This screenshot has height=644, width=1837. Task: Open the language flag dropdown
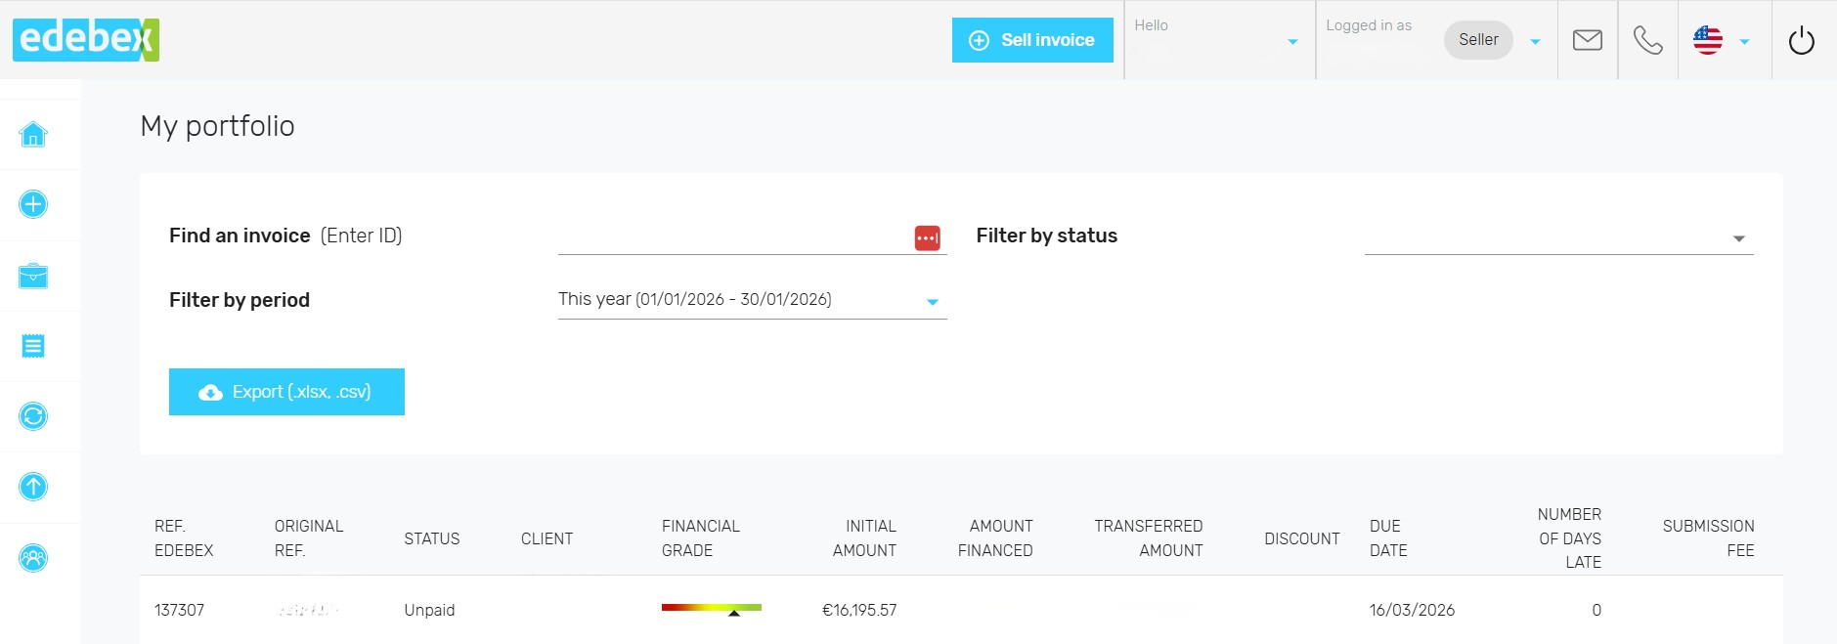click(1721, 41)
